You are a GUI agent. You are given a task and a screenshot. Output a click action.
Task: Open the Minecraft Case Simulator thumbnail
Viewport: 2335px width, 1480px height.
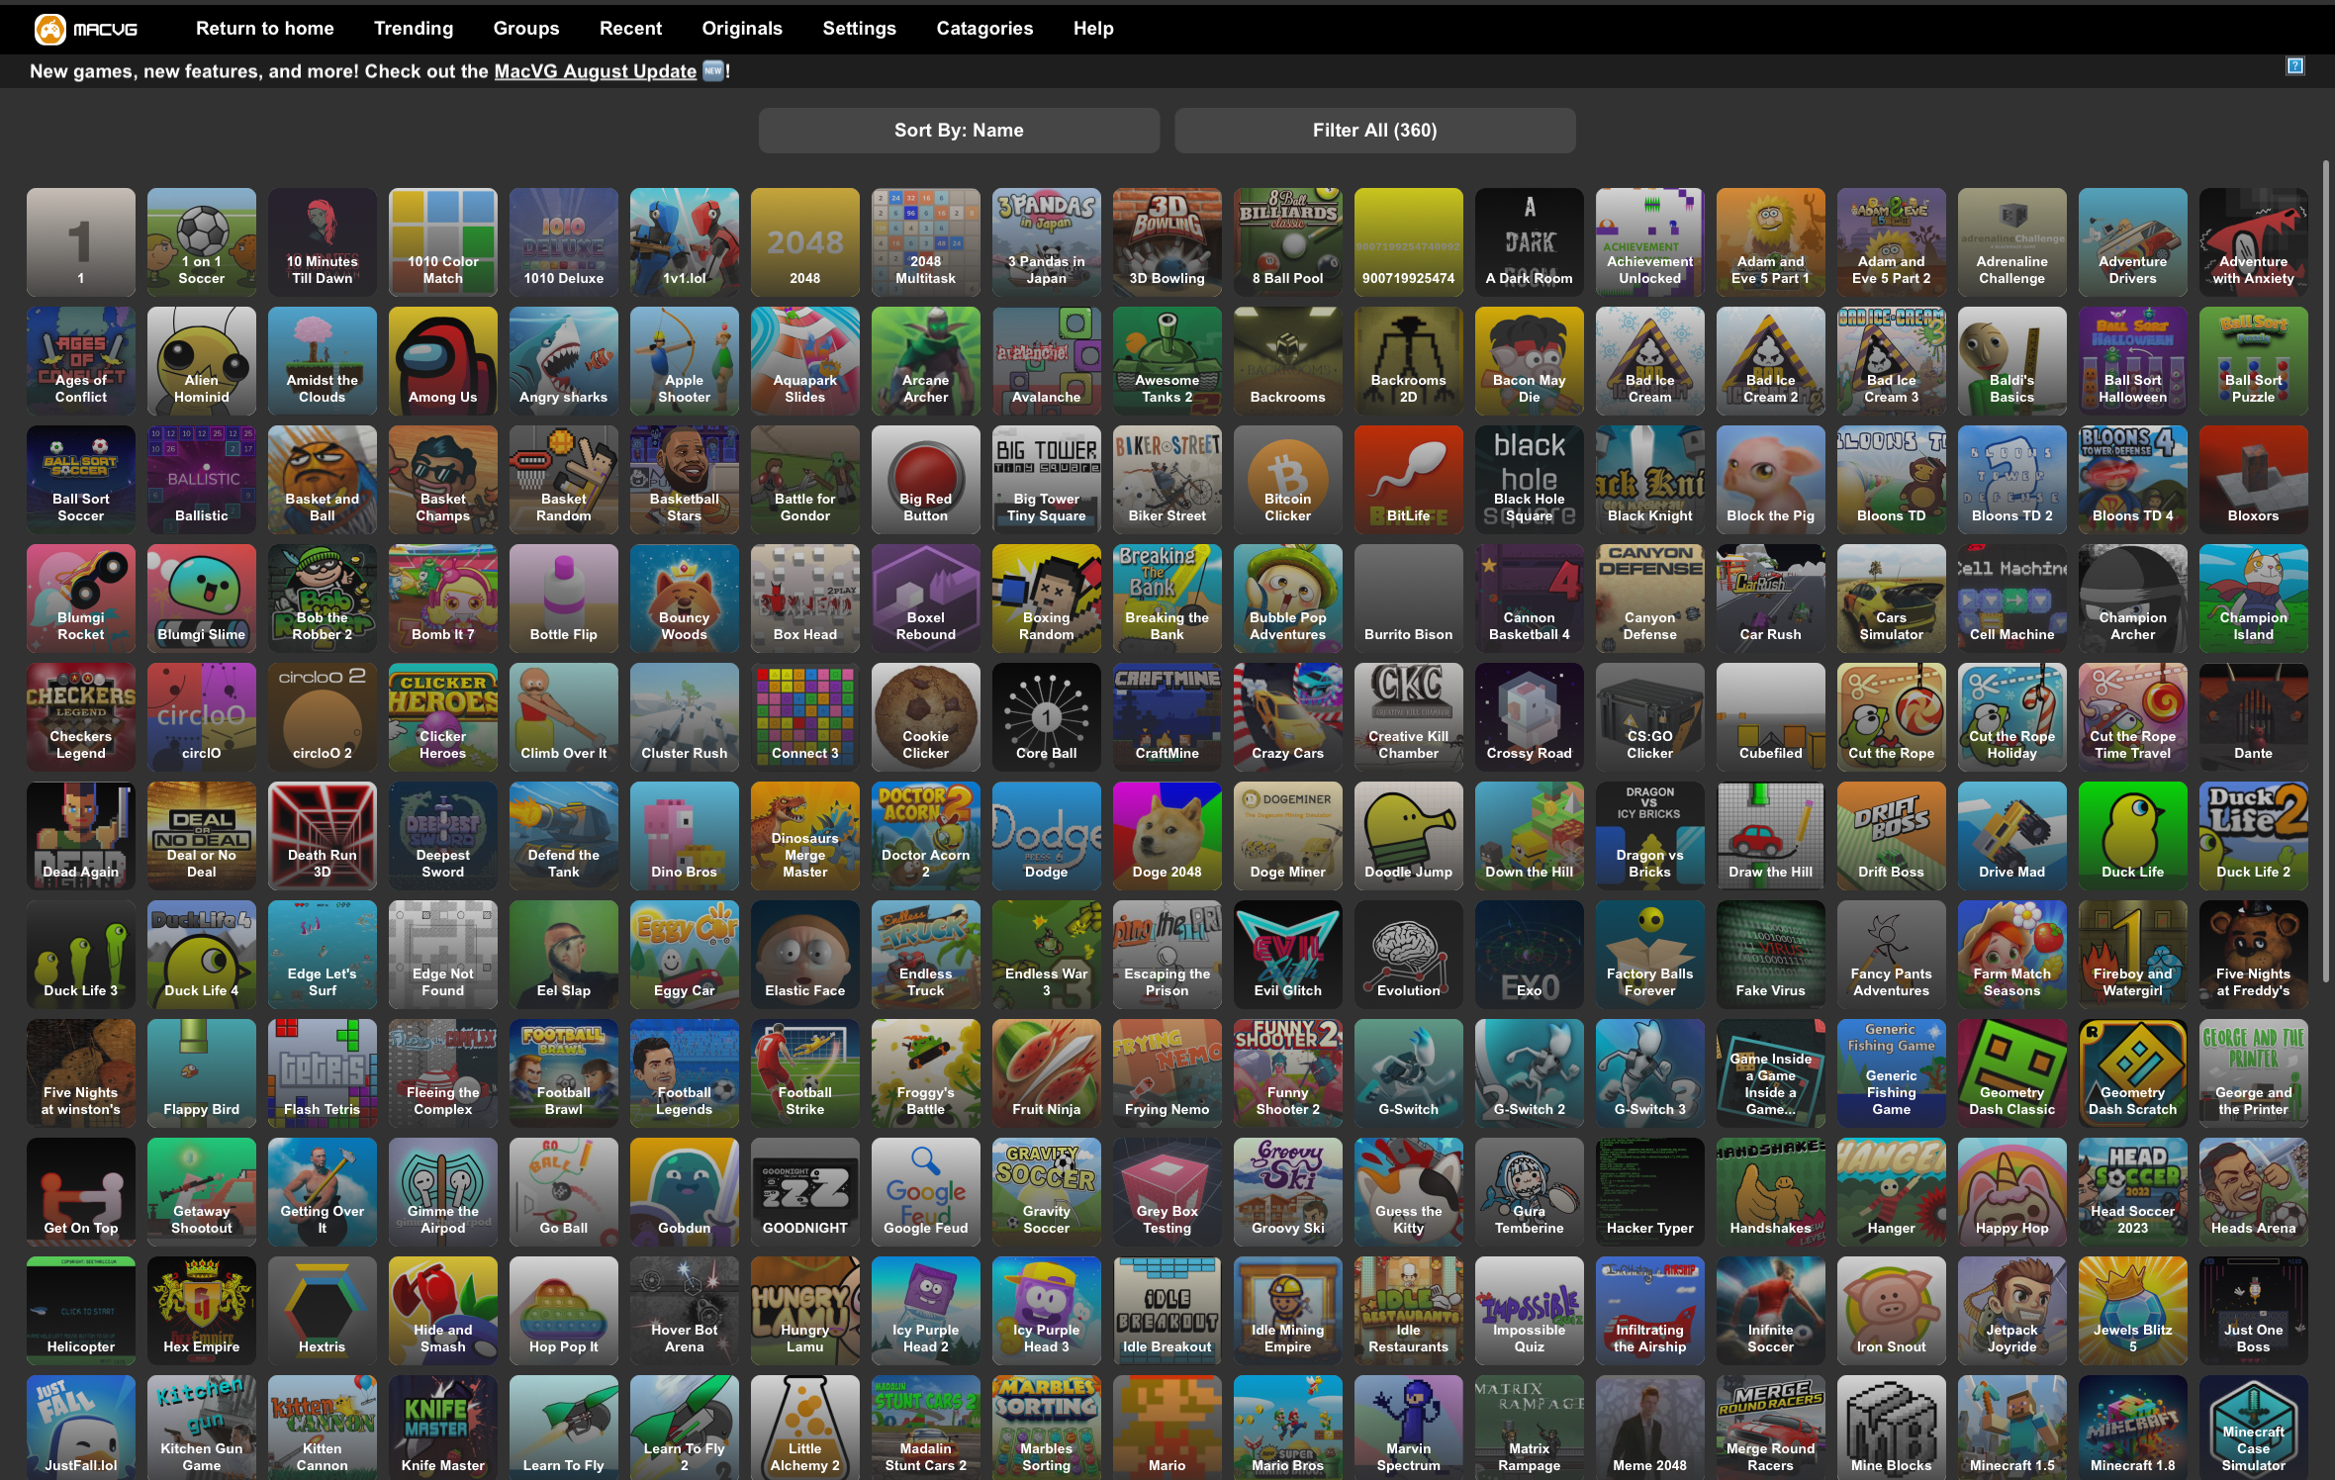pyautogui.click(x=2254, y=1428)
